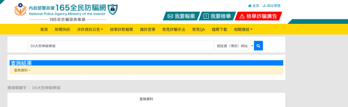Select 首頁 in yellow navigation bar
The height and width of the screenshot is (107, 348).
coord(44,30)
